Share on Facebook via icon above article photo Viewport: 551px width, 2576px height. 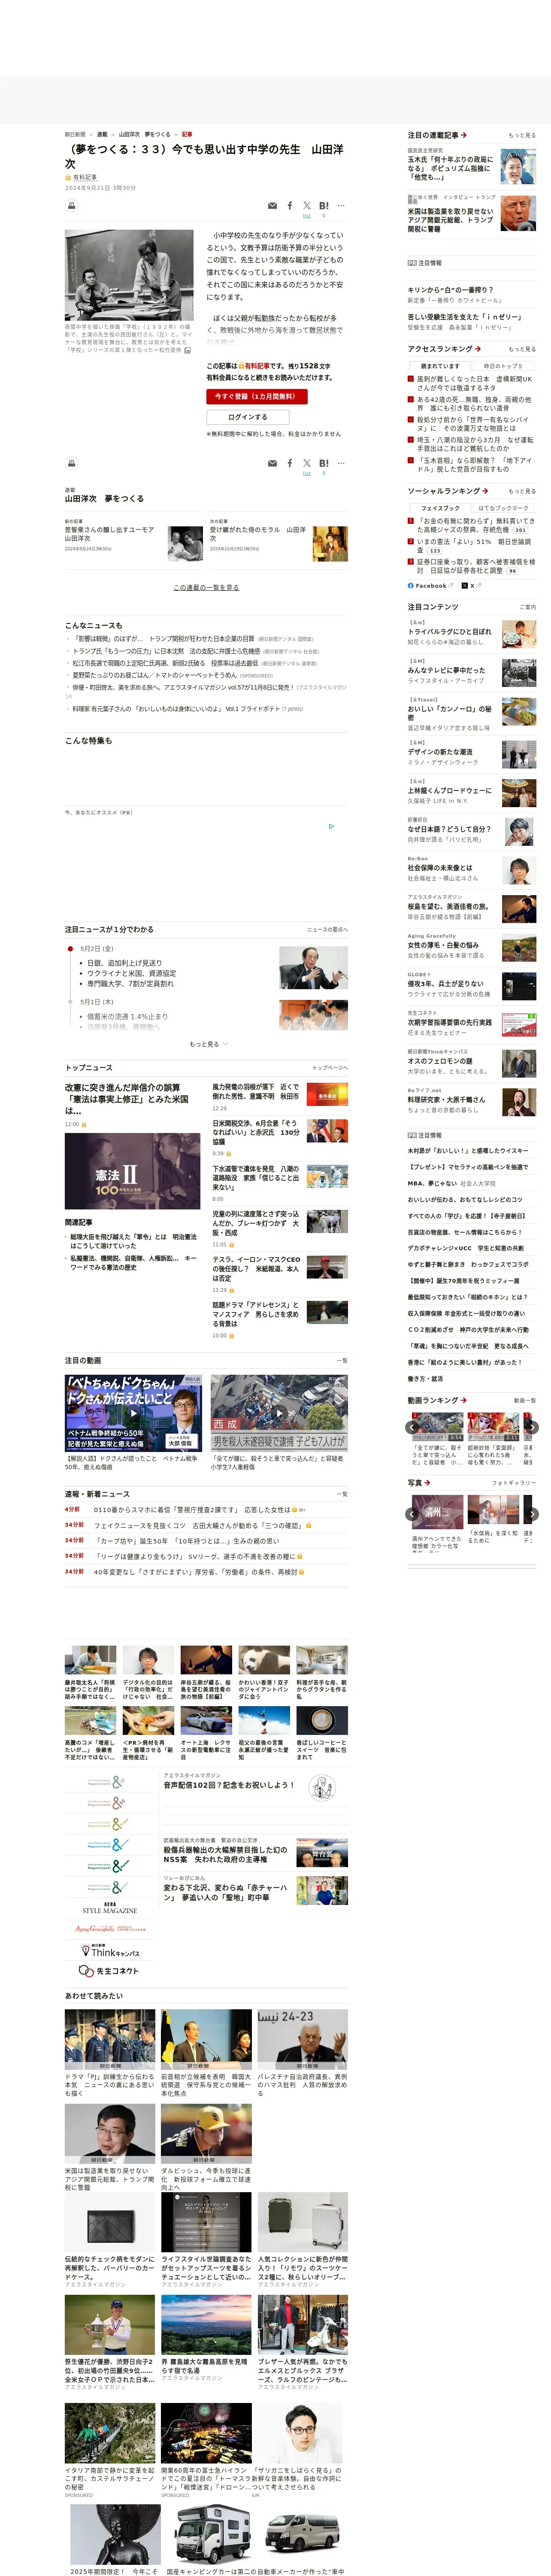tap(290, 206)
